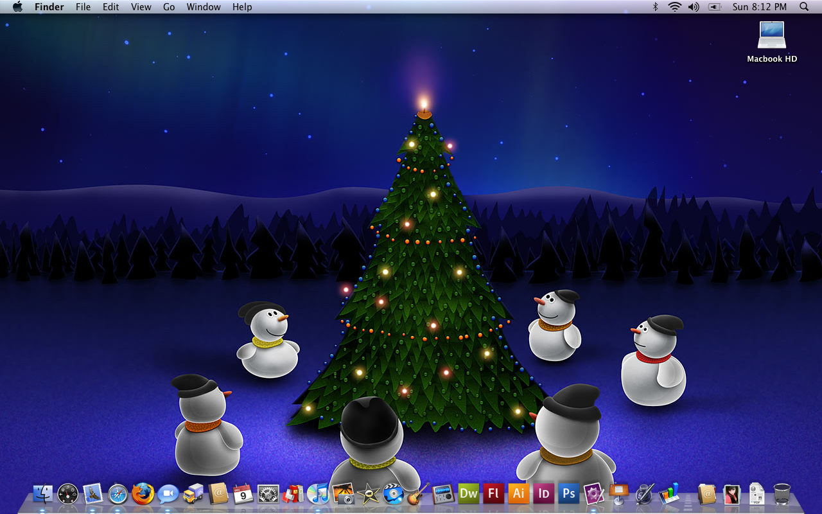Image resolution: width=822 pixels, height=514 pixels.
Task: Launch Numbers bar chart icon
Action: 669,493
